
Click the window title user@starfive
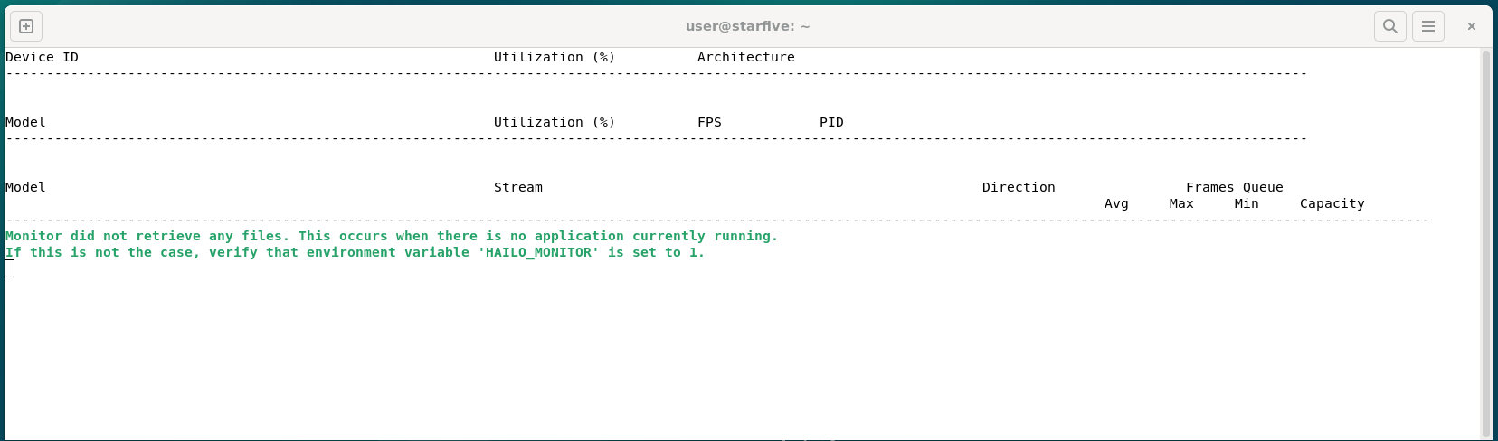point(747,26)
